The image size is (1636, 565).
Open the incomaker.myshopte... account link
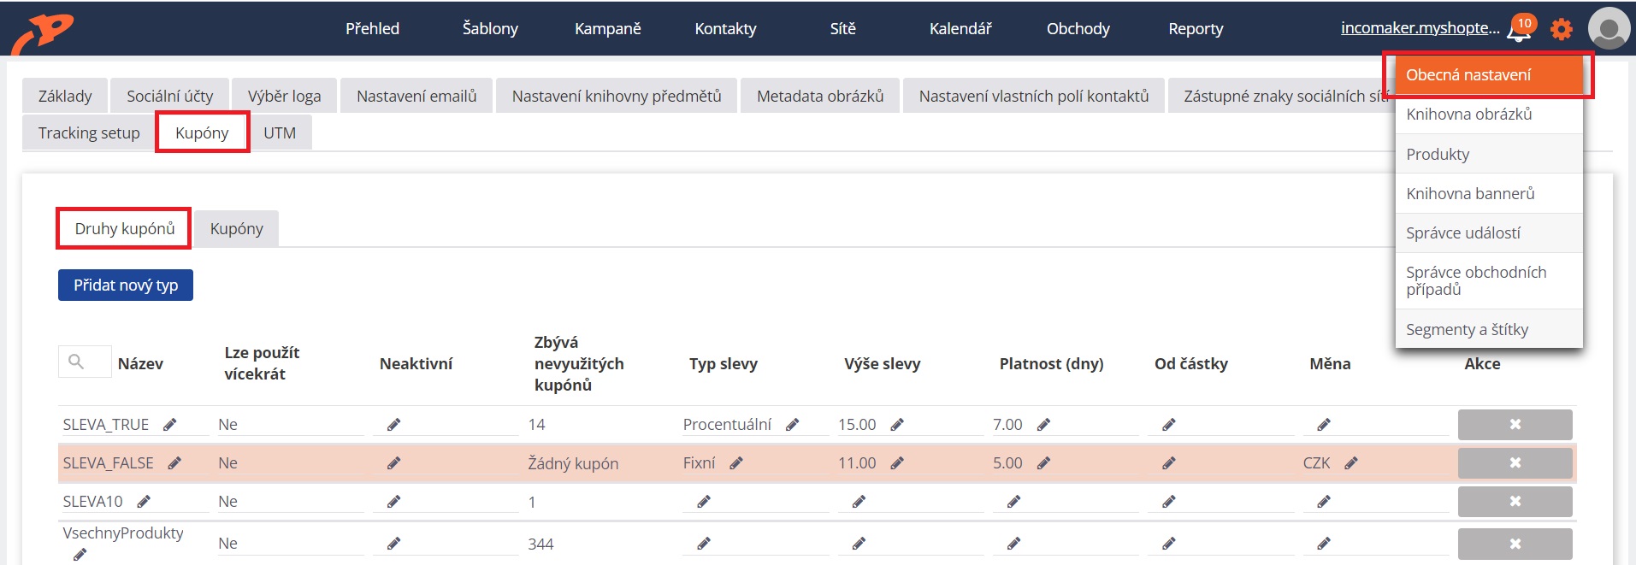click(x=1420, y=27)
